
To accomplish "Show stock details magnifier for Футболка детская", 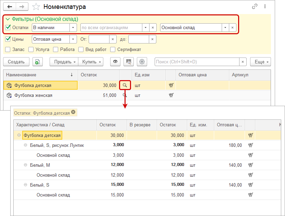I will coord(125,85).
